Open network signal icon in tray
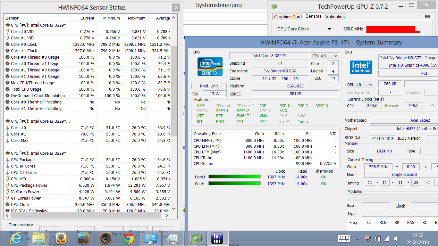The image size is (438, 246). [387, 239]
